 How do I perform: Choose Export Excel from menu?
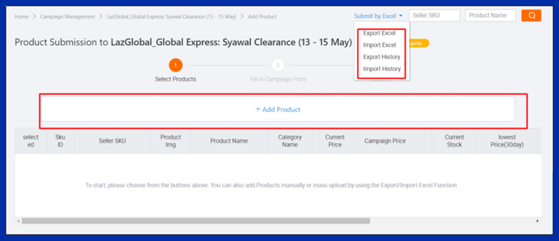pyautogui.click(x=379, y=33)
